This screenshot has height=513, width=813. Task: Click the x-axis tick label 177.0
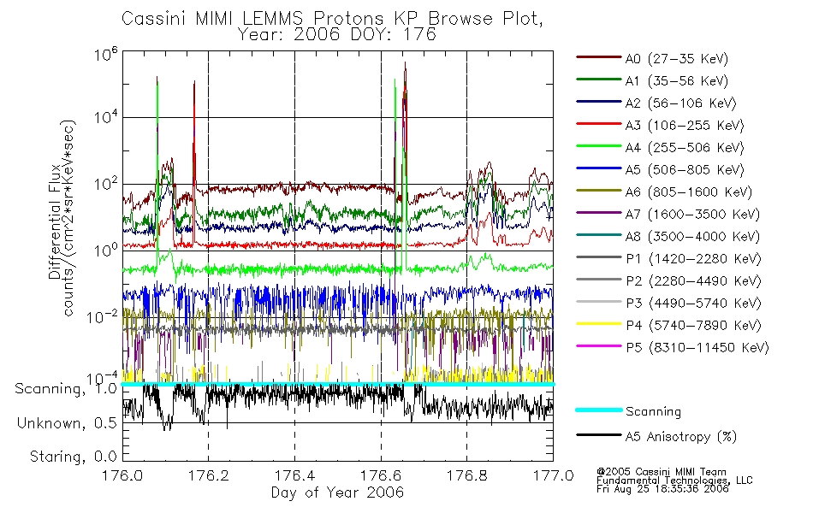pyautogui.click(x=553, y=475)
